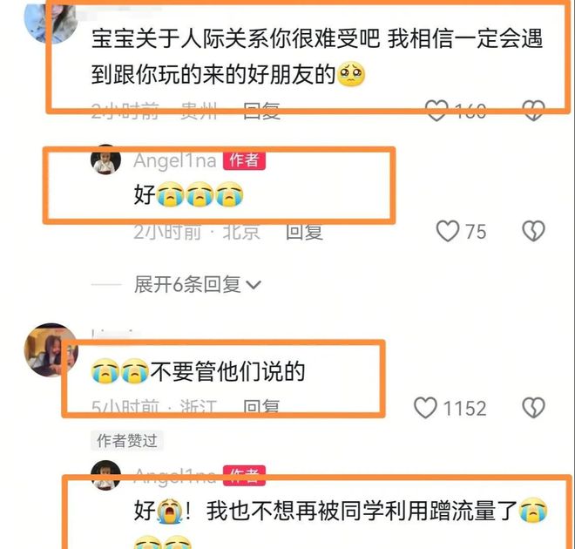Dislike the Zhejiang comment with broken heart
This screenshot has width=575, height=549.
click(x=533, y=408)
